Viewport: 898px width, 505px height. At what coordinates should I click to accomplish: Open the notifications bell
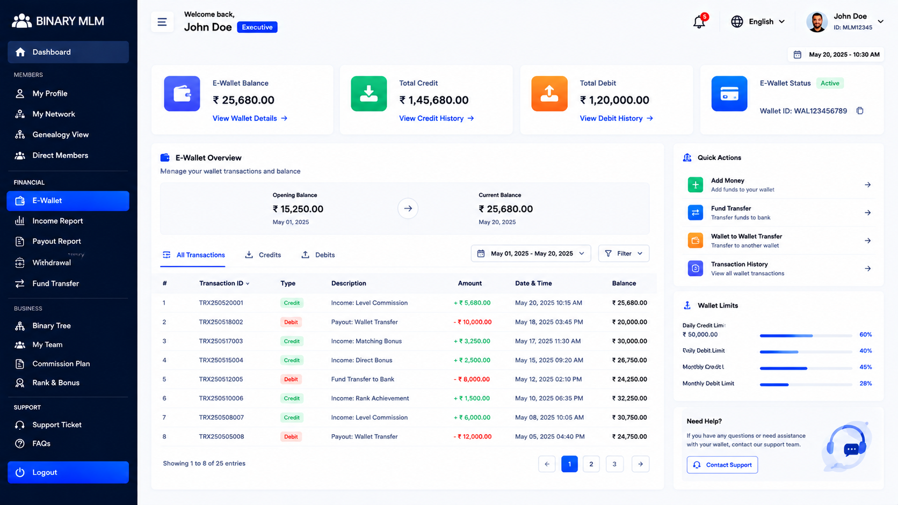click(699, 21)
